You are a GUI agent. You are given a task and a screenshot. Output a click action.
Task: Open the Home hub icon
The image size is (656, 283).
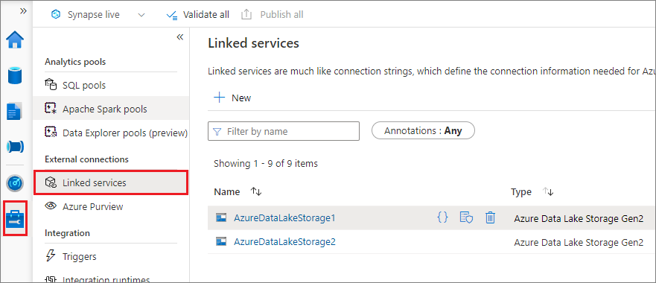(15, 40)
